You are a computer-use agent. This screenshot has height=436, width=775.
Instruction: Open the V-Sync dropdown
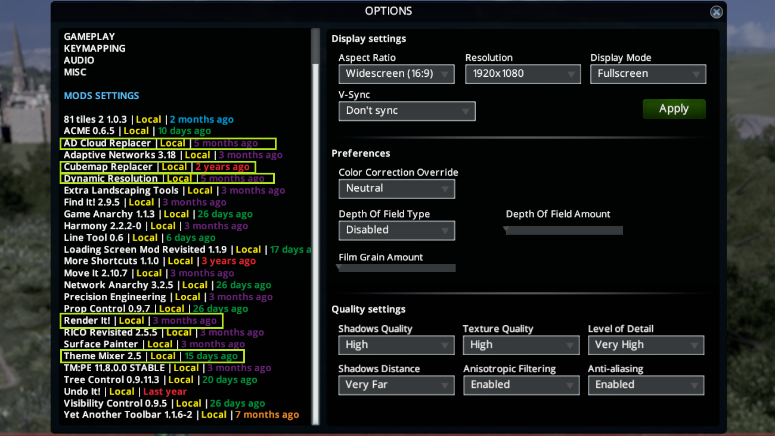tap(407, 111)
